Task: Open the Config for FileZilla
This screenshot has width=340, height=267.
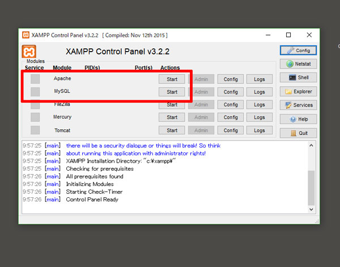Action: pyautogui.click(x=231, y=104)
